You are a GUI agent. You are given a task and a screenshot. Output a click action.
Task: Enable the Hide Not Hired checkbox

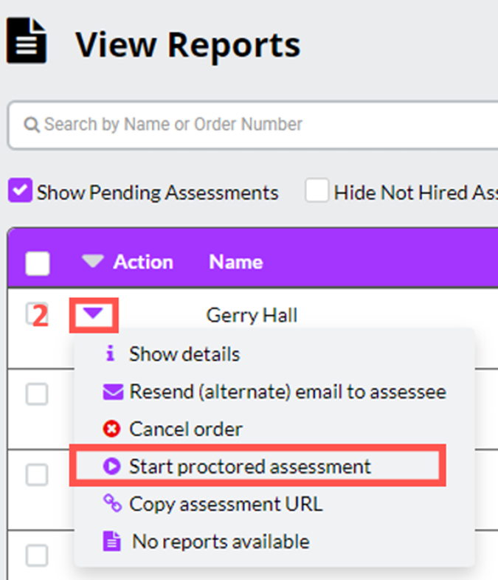pyautogui.click(x=317, y=192)
